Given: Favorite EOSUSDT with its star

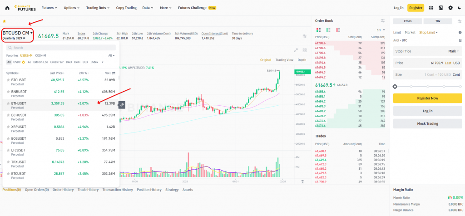Looking at the screenshot, I should [8, 138].
